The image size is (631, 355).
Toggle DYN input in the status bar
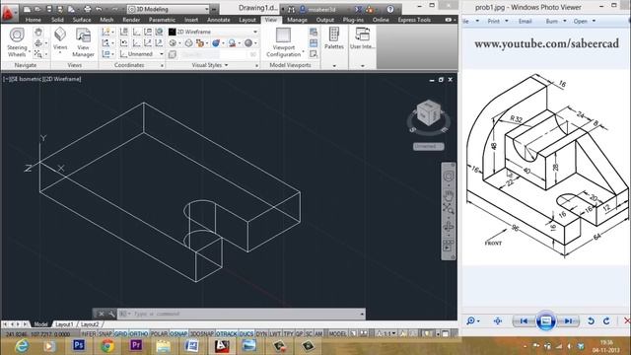coord(261,333)
